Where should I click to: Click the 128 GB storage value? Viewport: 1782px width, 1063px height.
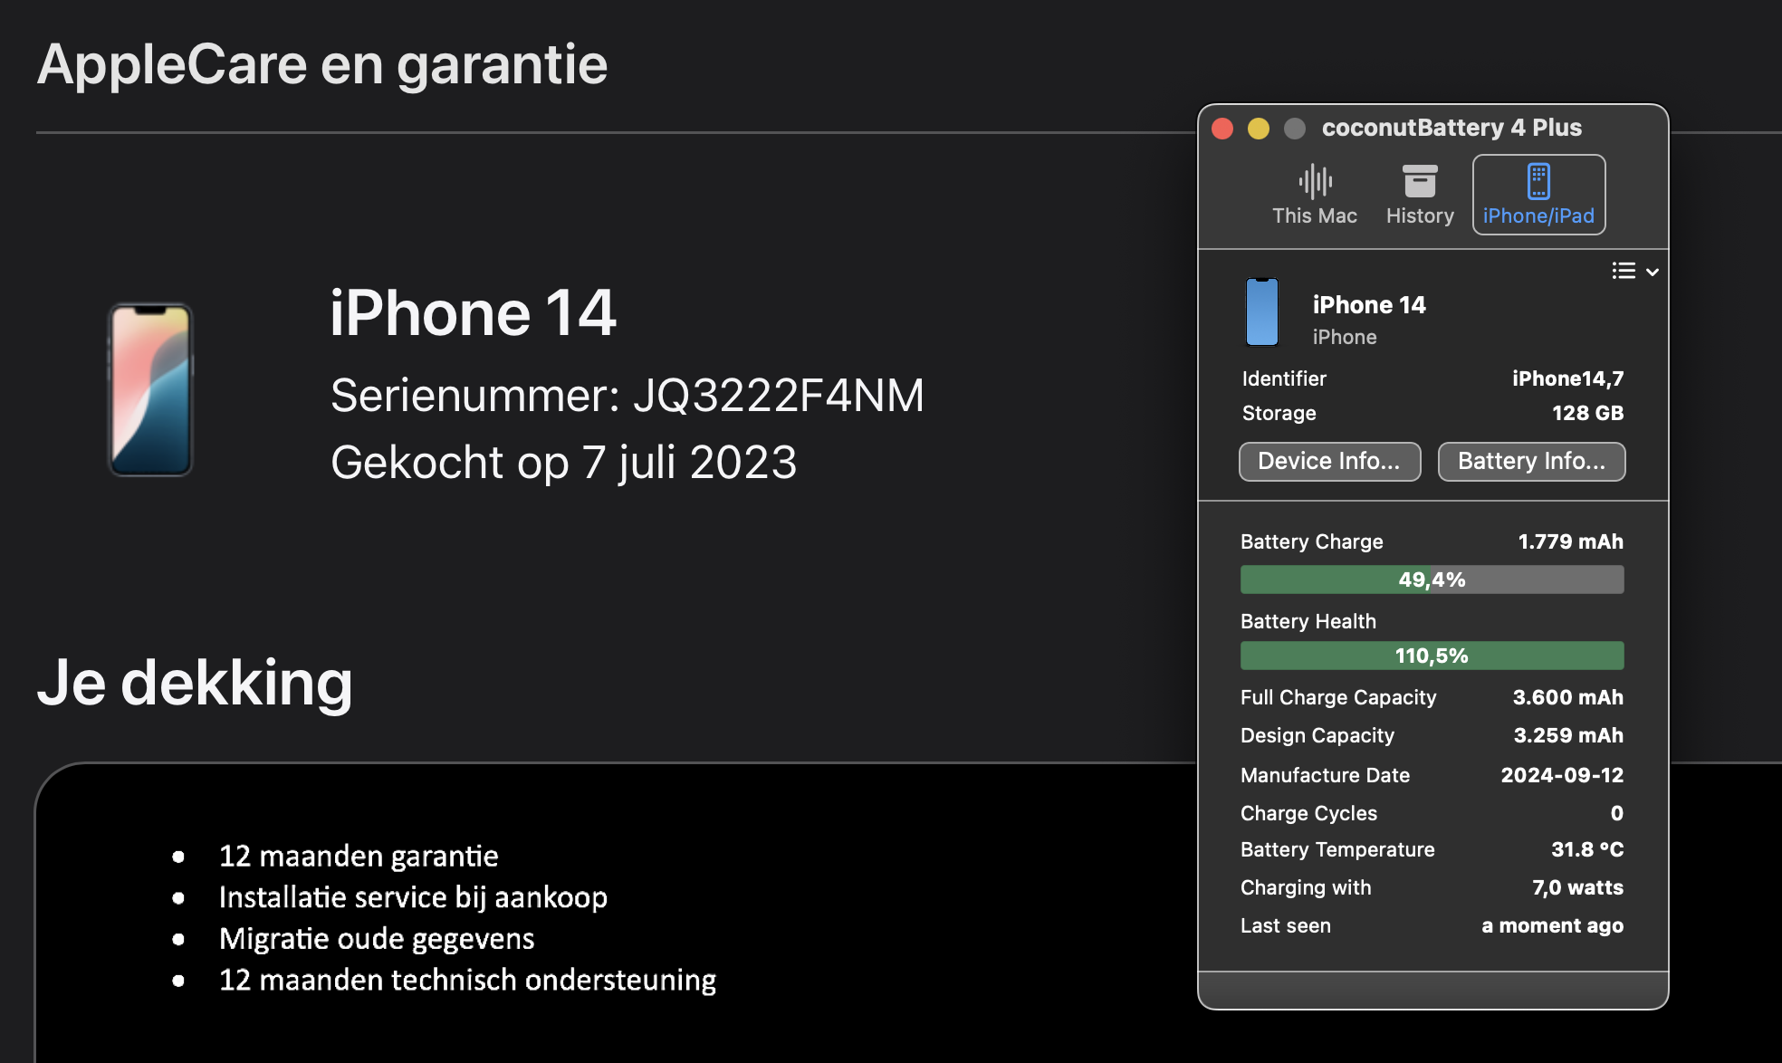pyautogui.click(x=1587, y=413)
